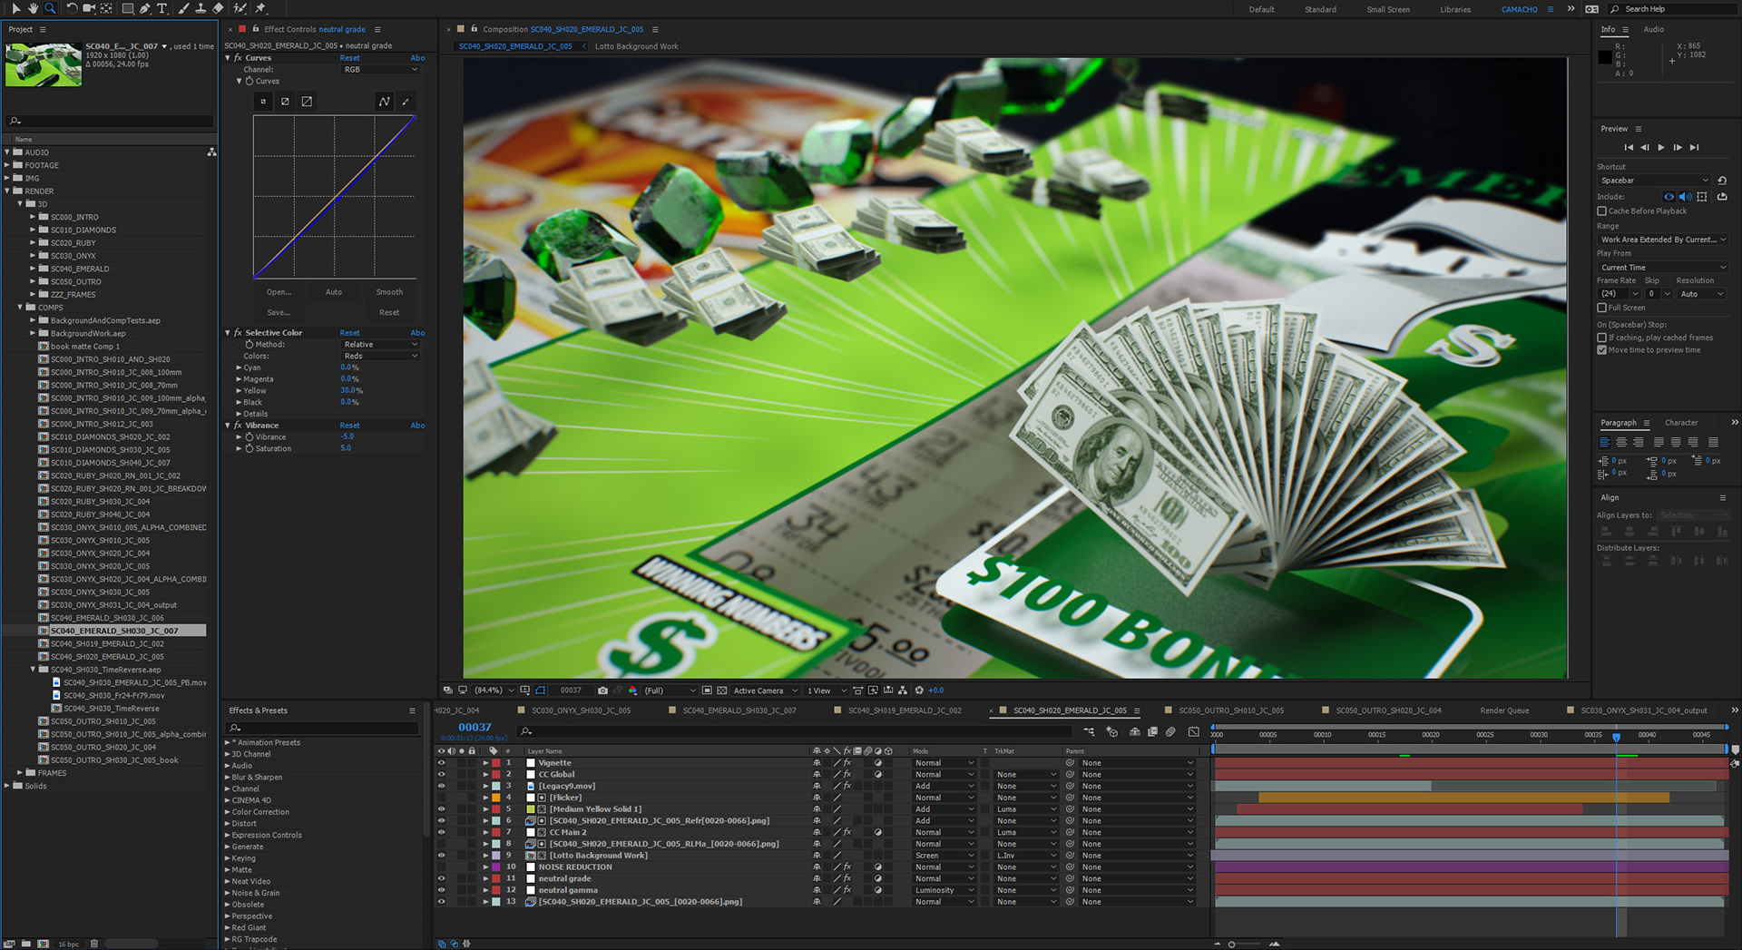Screen dimensions: 1742x950
Task: Open the Colors Reds dropdown
Action: 381,357
